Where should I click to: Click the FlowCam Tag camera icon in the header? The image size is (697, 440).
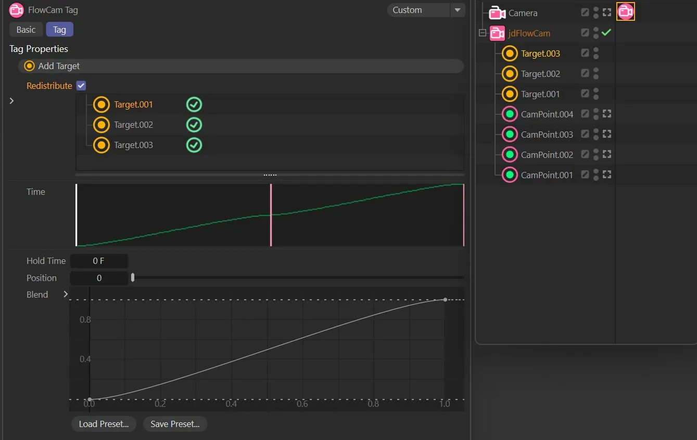tap(15, 10)
